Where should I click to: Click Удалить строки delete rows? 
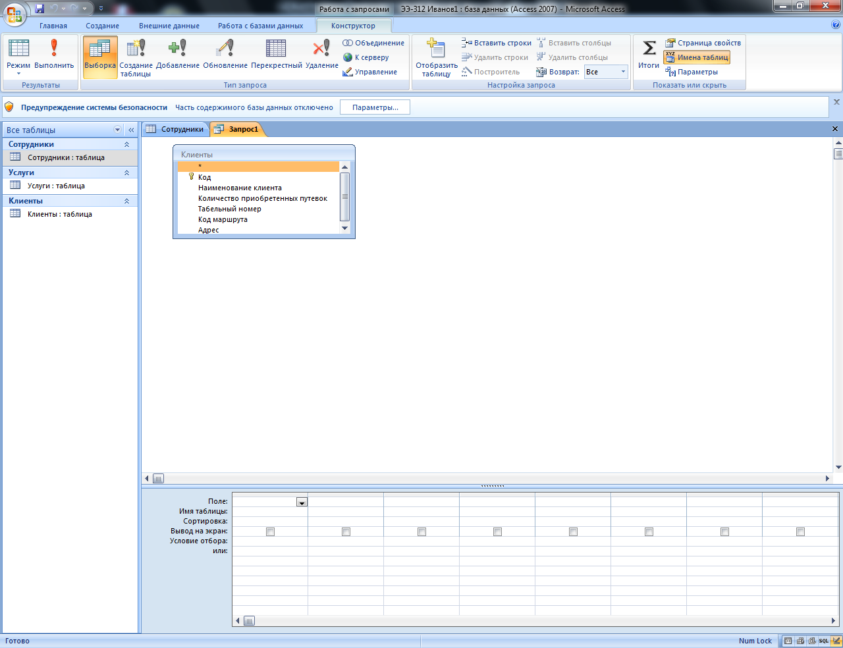(495, 57)
